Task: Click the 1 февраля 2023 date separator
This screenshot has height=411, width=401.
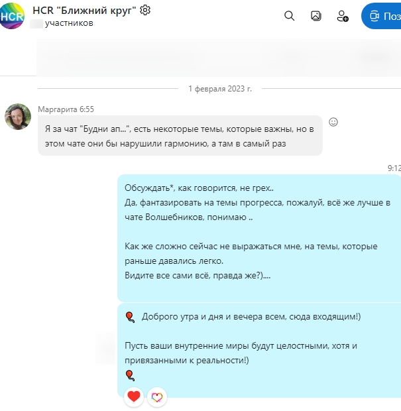Action: tap(220, 89)
